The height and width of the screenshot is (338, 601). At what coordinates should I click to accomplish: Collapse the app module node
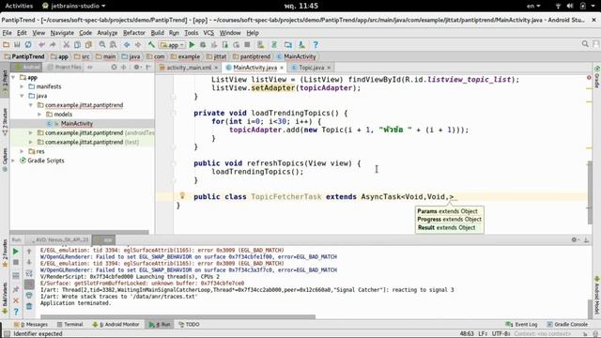coord(13,77)
